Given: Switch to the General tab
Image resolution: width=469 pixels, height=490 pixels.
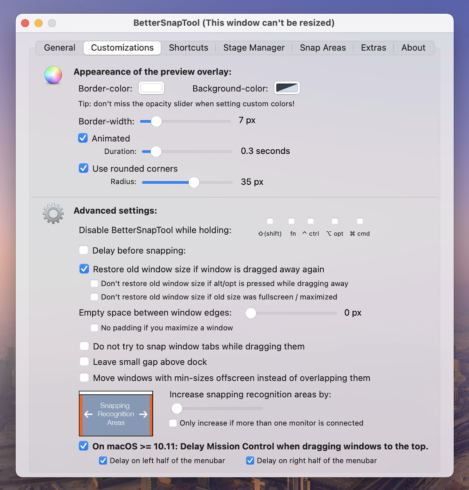Looking at the screenshot, I should (x=59, y=48).
